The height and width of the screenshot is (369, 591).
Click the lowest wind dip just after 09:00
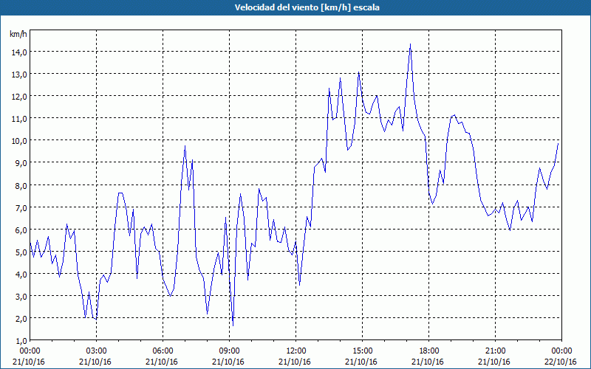[233, 325]
